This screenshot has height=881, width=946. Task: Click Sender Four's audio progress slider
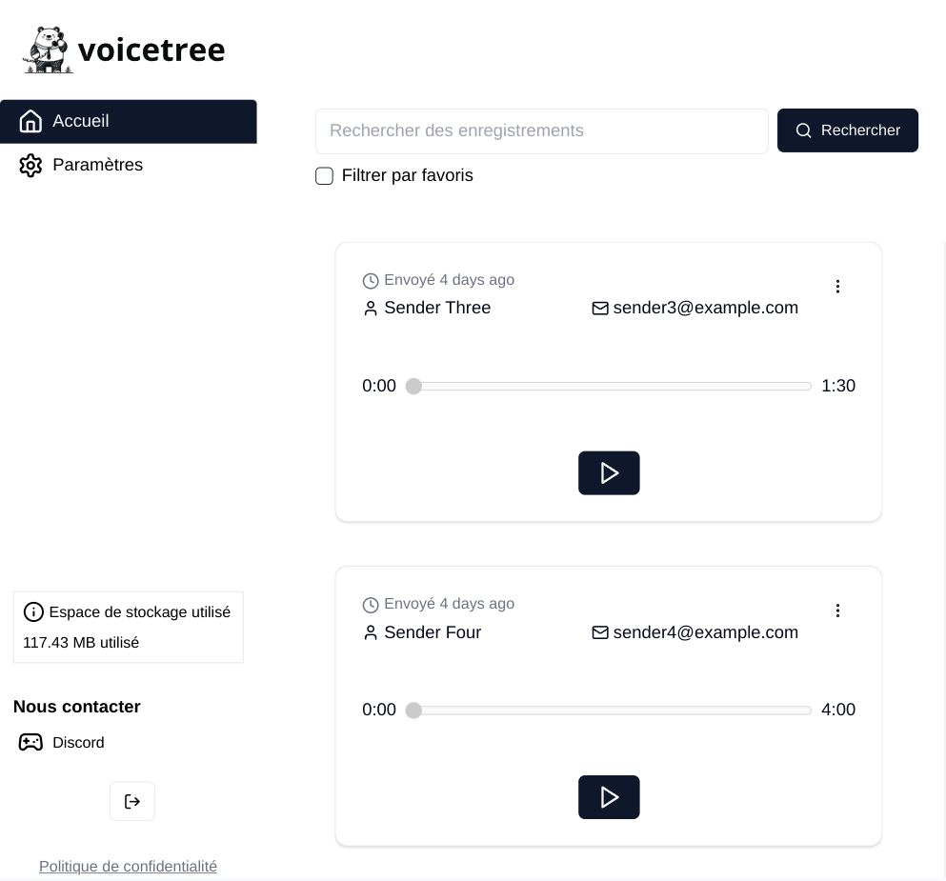tap(610, 711)
